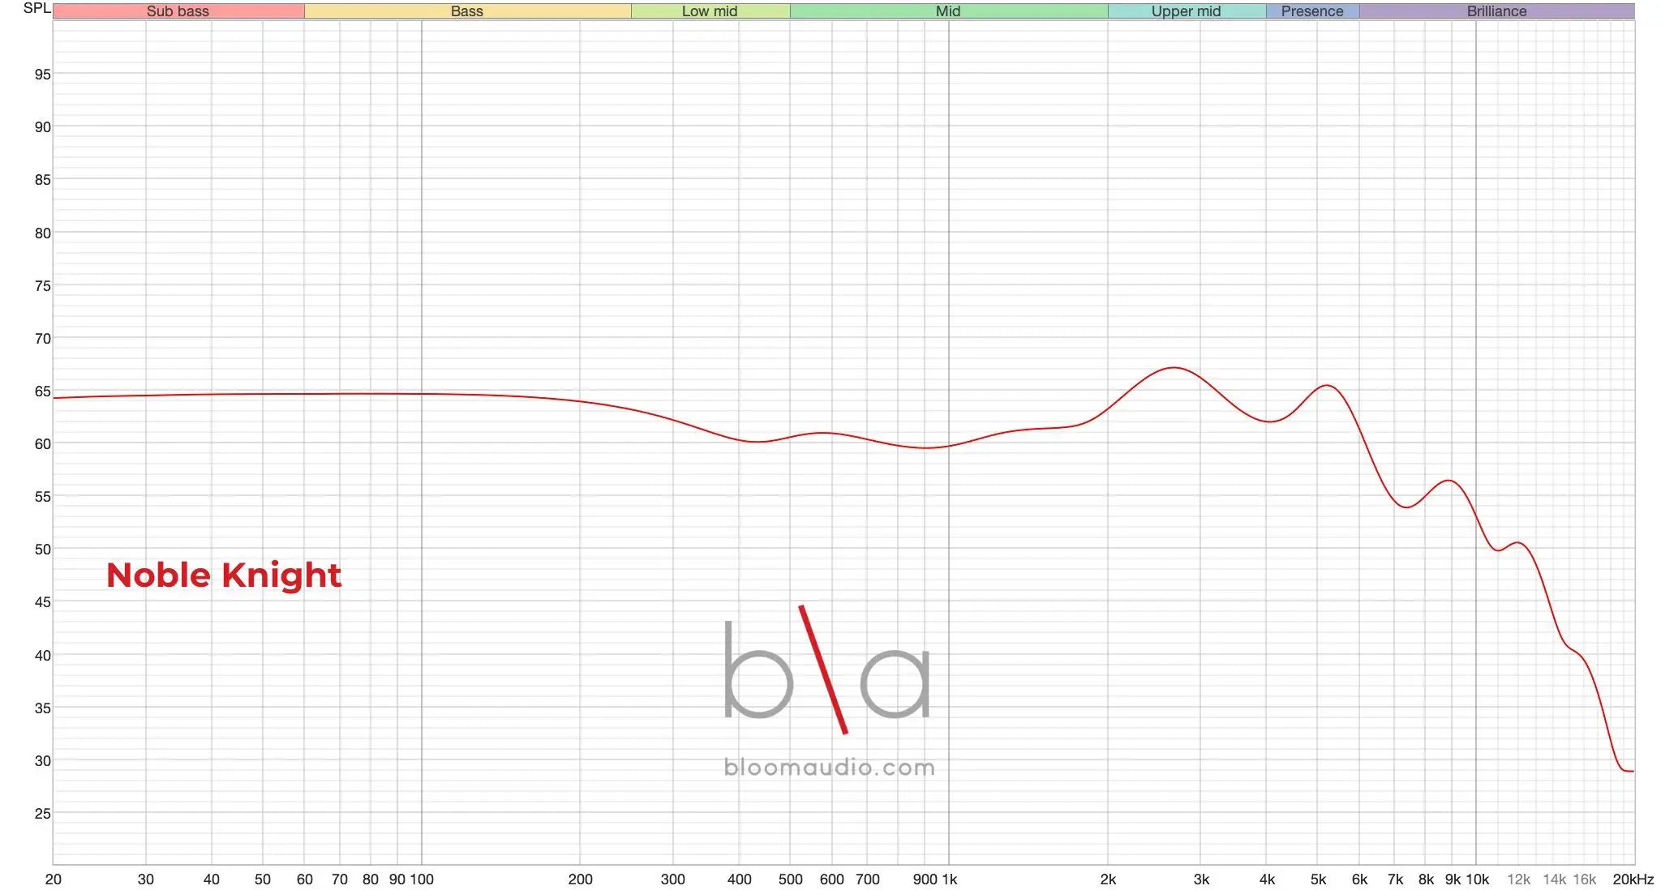The height and width of the screenshot is (890, 1661).
Task: Click the 95 dB axis value
Action: point(42,75)
